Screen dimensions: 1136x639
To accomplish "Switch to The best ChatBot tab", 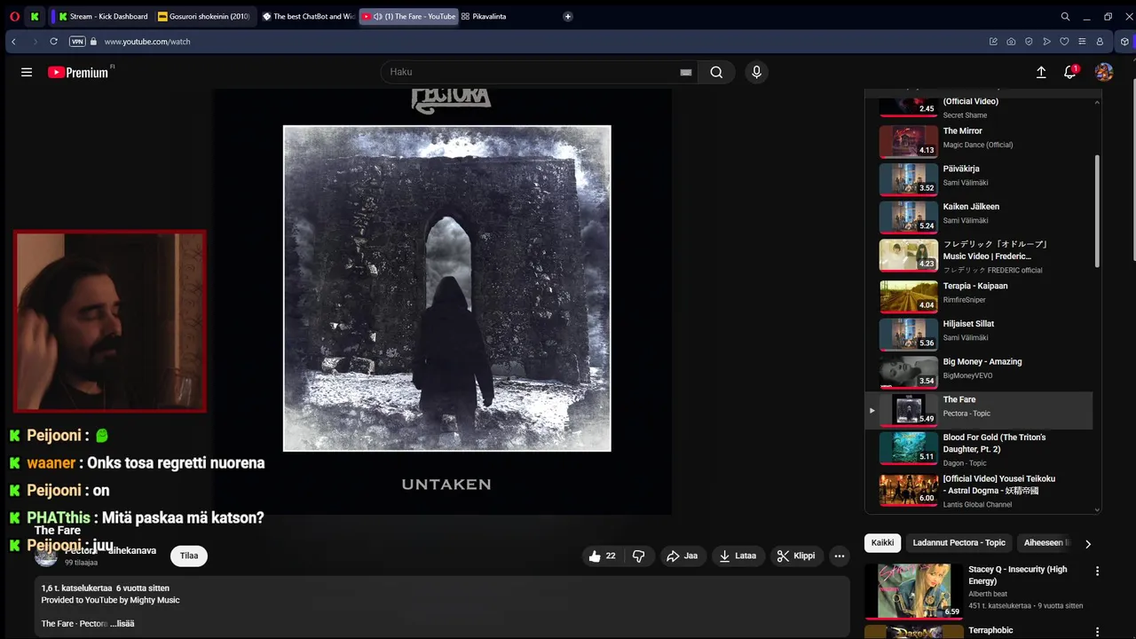I will (307, 16).
